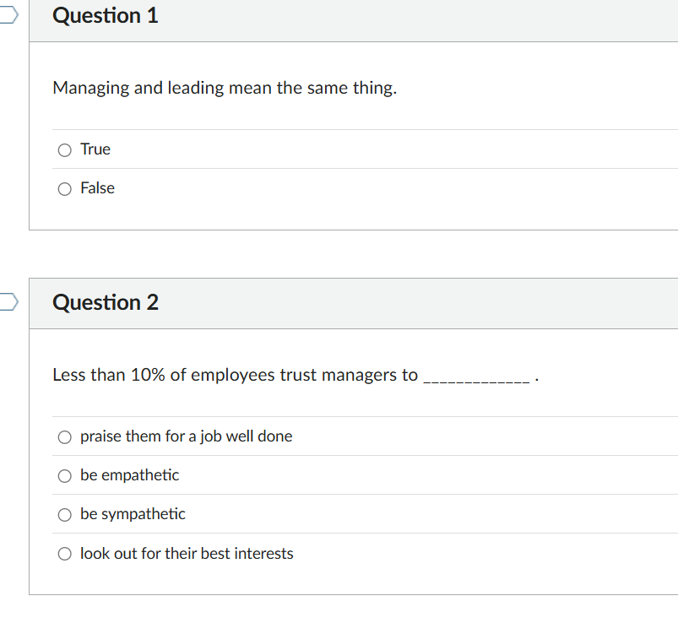
Task: Click the False answer label text
Action: coord(99,187)
